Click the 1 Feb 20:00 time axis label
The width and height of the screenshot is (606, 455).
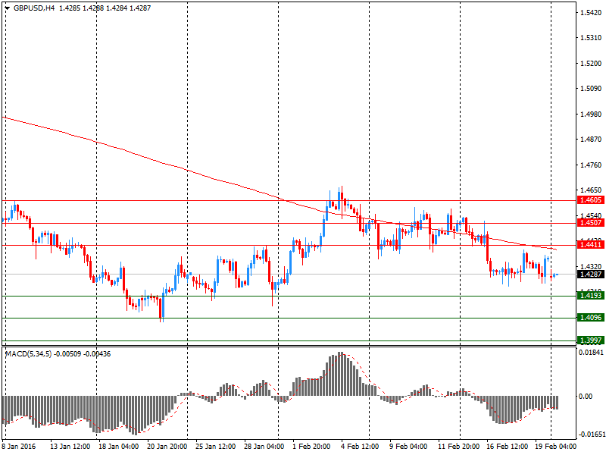tap(311, 447)
